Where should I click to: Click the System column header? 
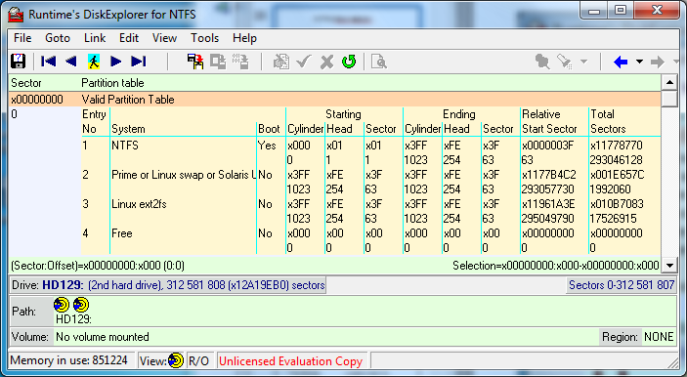coord(128,129)
